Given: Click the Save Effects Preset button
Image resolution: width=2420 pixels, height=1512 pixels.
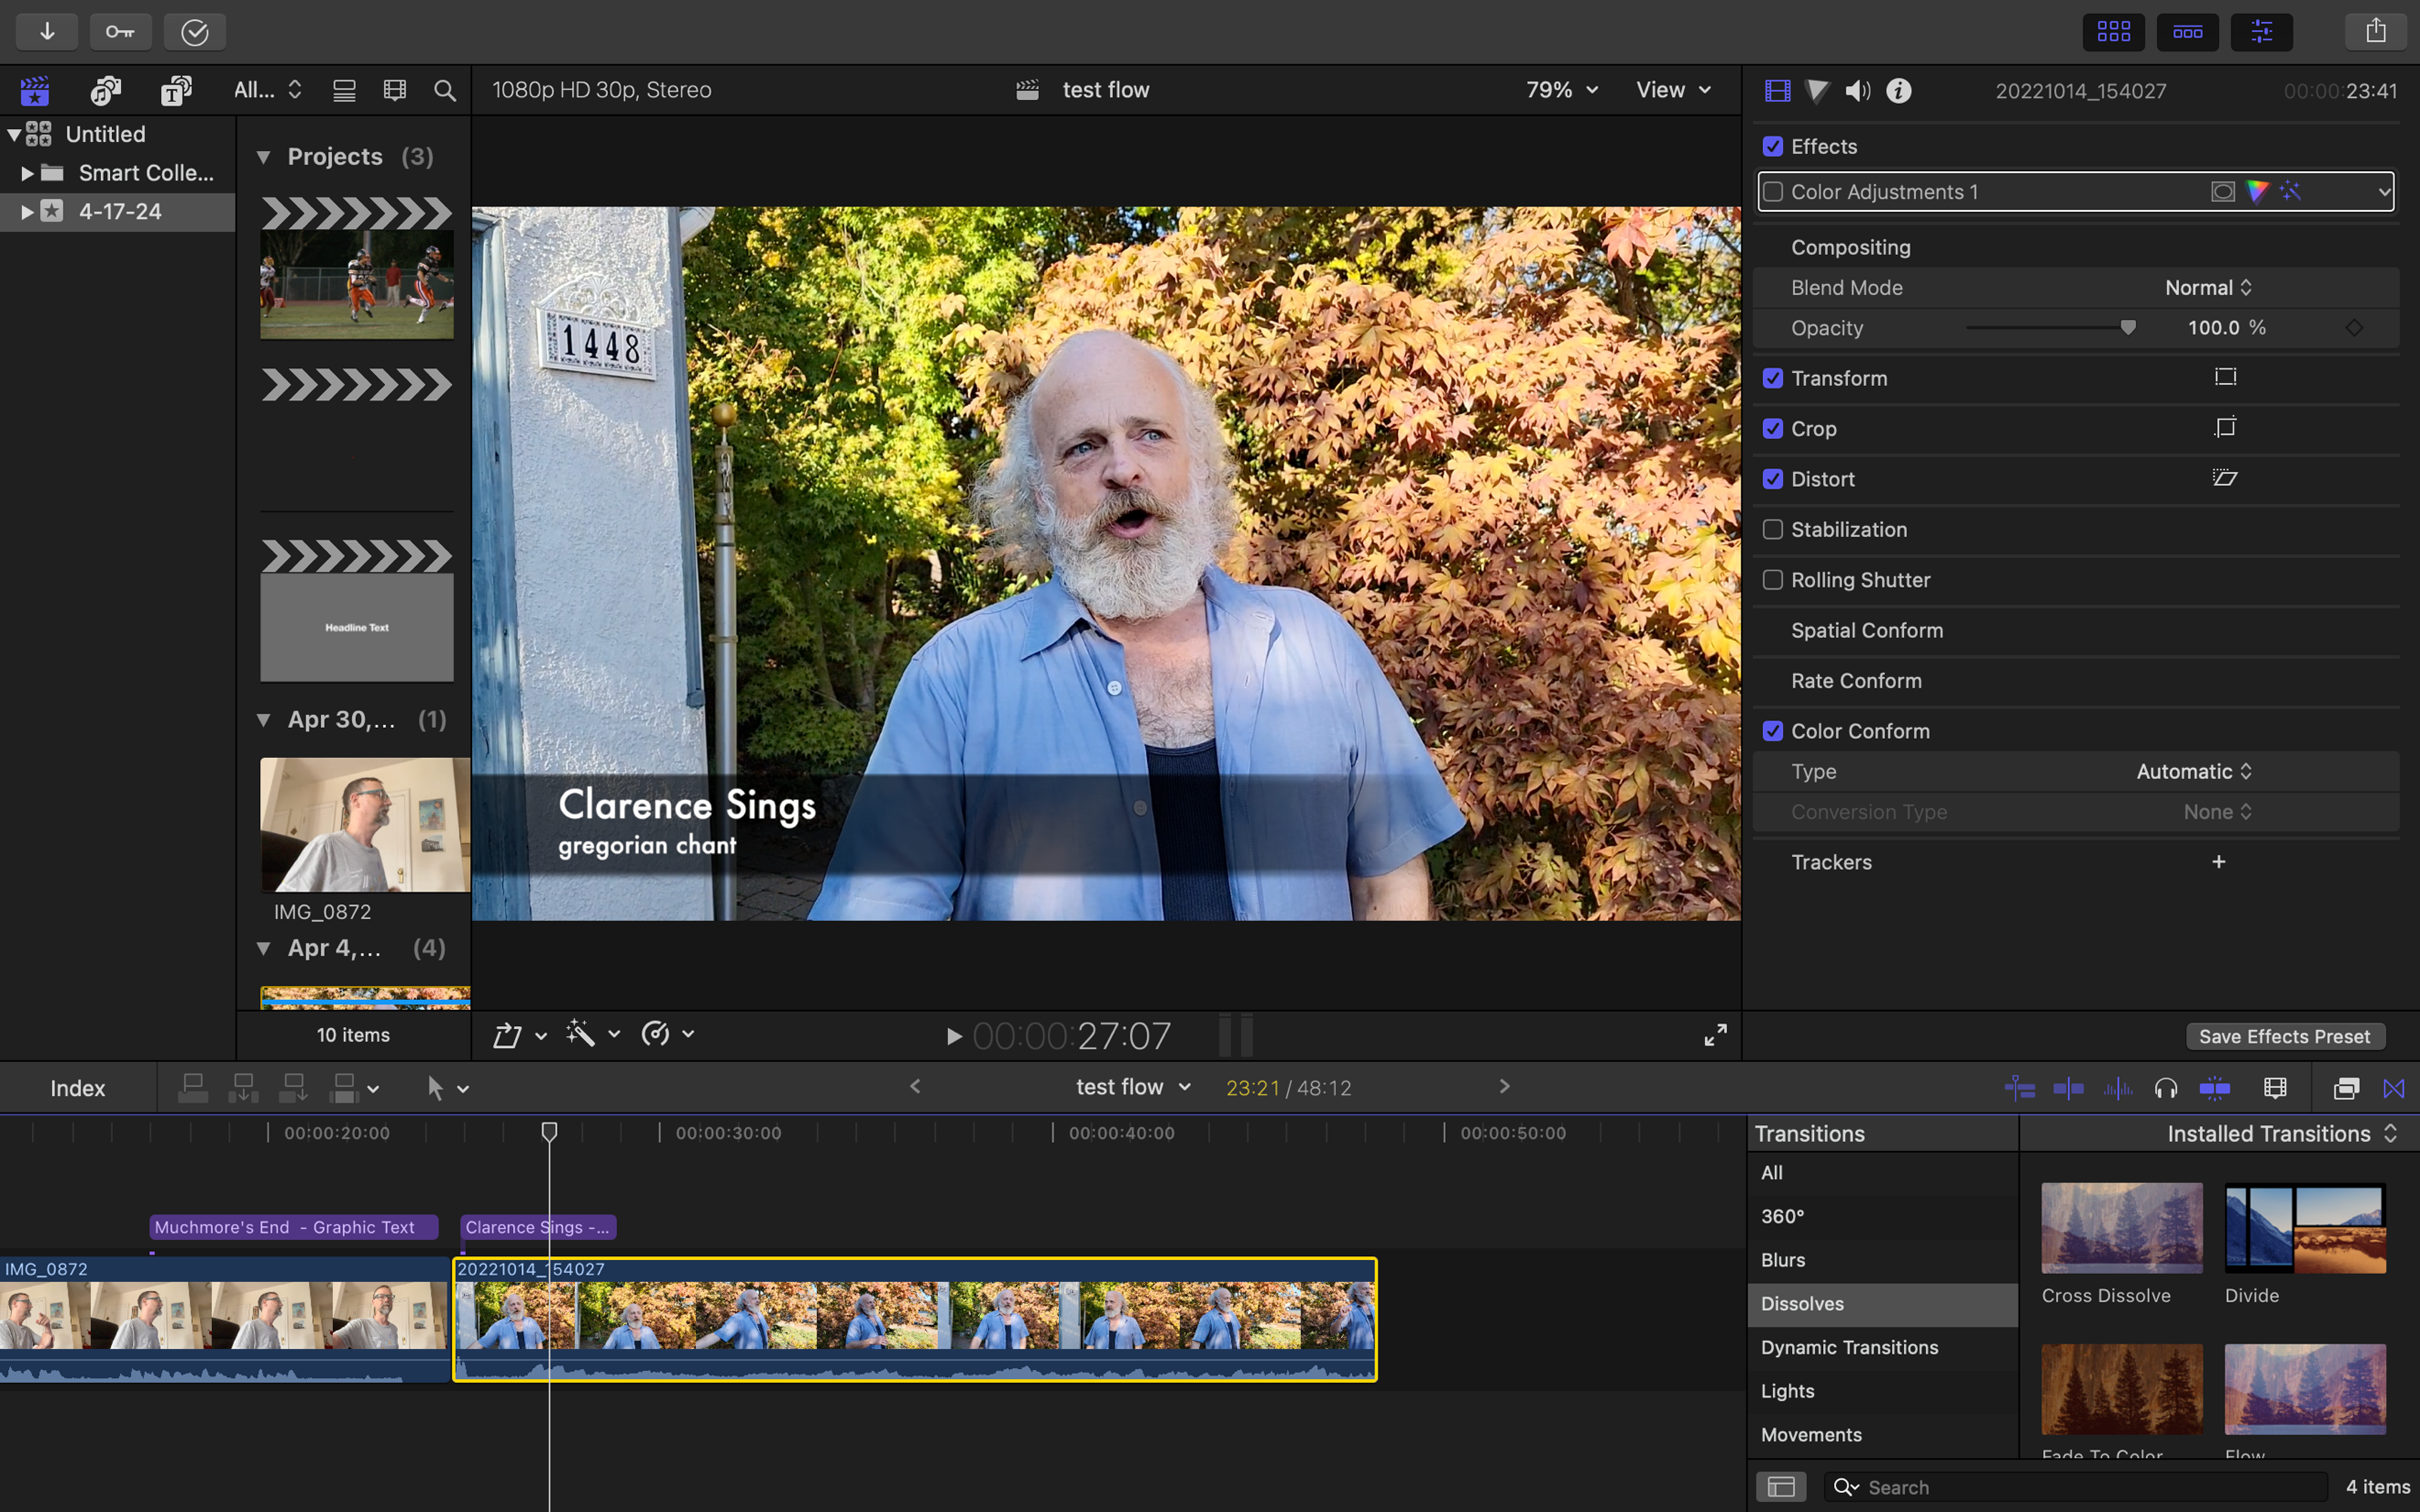Looking at the screenshot, I should (x=2285, y=1036).
